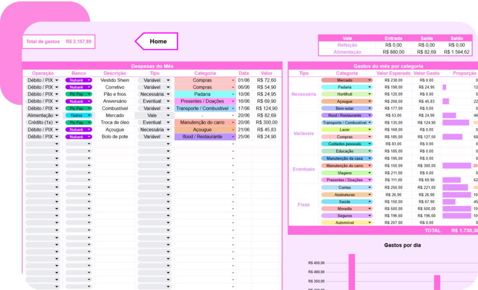Select expected value R$ 238,00 for Mercado
The width and height of the screenshot is (478, 290).
click(x=394, y=80)
